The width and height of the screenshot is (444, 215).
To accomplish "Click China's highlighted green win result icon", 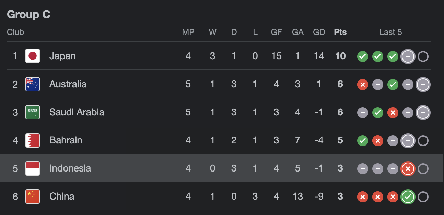I will click(408, 197).
